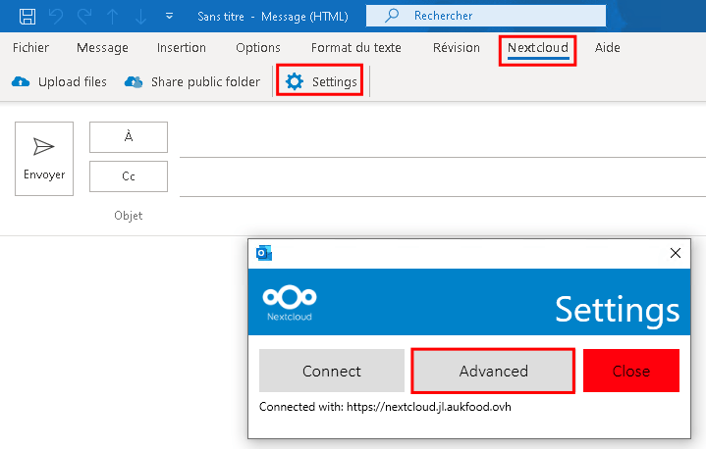Click the Save disk icon in title bar
Screen dimensions: 706x449
(x=27, y=17)
